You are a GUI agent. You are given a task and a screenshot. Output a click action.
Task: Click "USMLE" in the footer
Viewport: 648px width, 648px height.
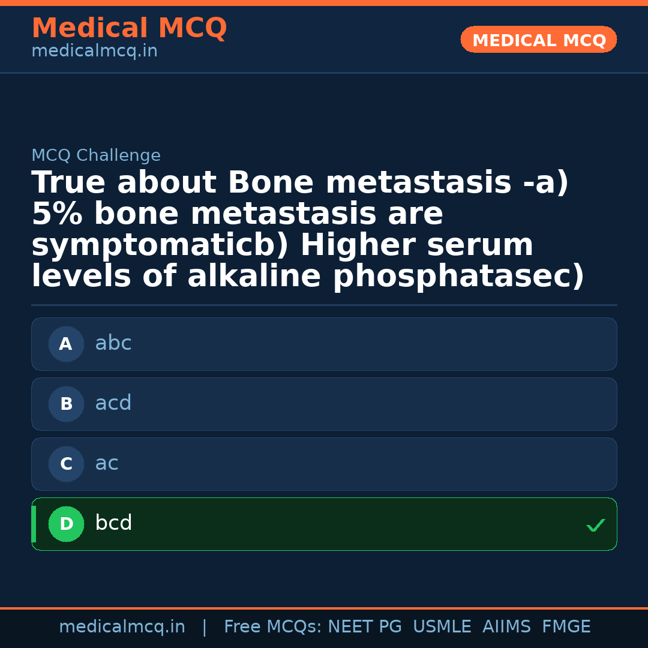click(x=442, y=627)
